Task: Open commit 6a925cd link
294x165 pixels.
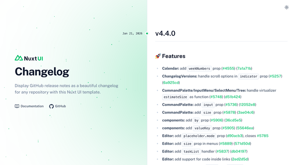Action: (x=171, y=83)
